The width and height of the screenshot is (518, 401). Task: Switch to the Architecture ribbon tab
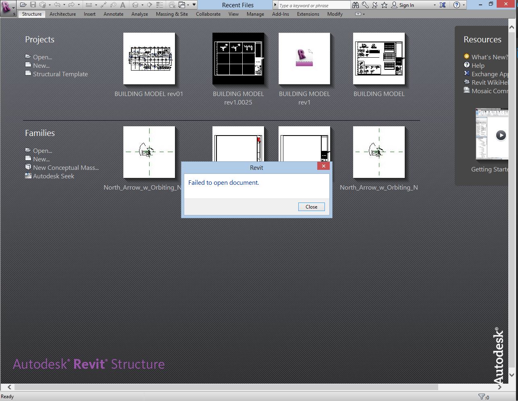62,14
